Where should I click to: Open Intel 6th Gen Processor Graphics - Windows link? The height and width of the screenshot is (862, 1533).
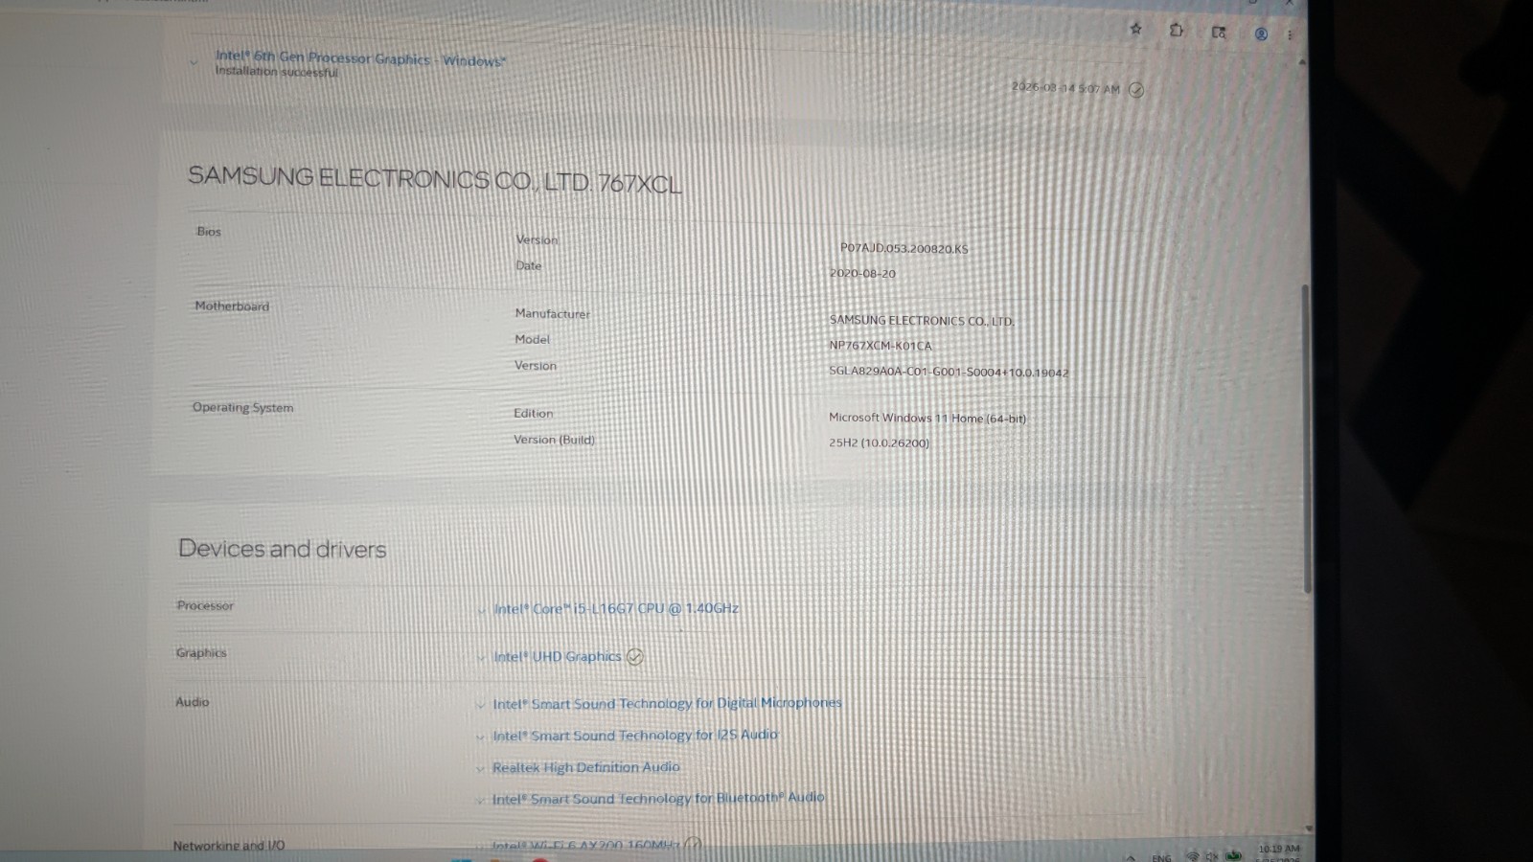click(x=360, y=58)
